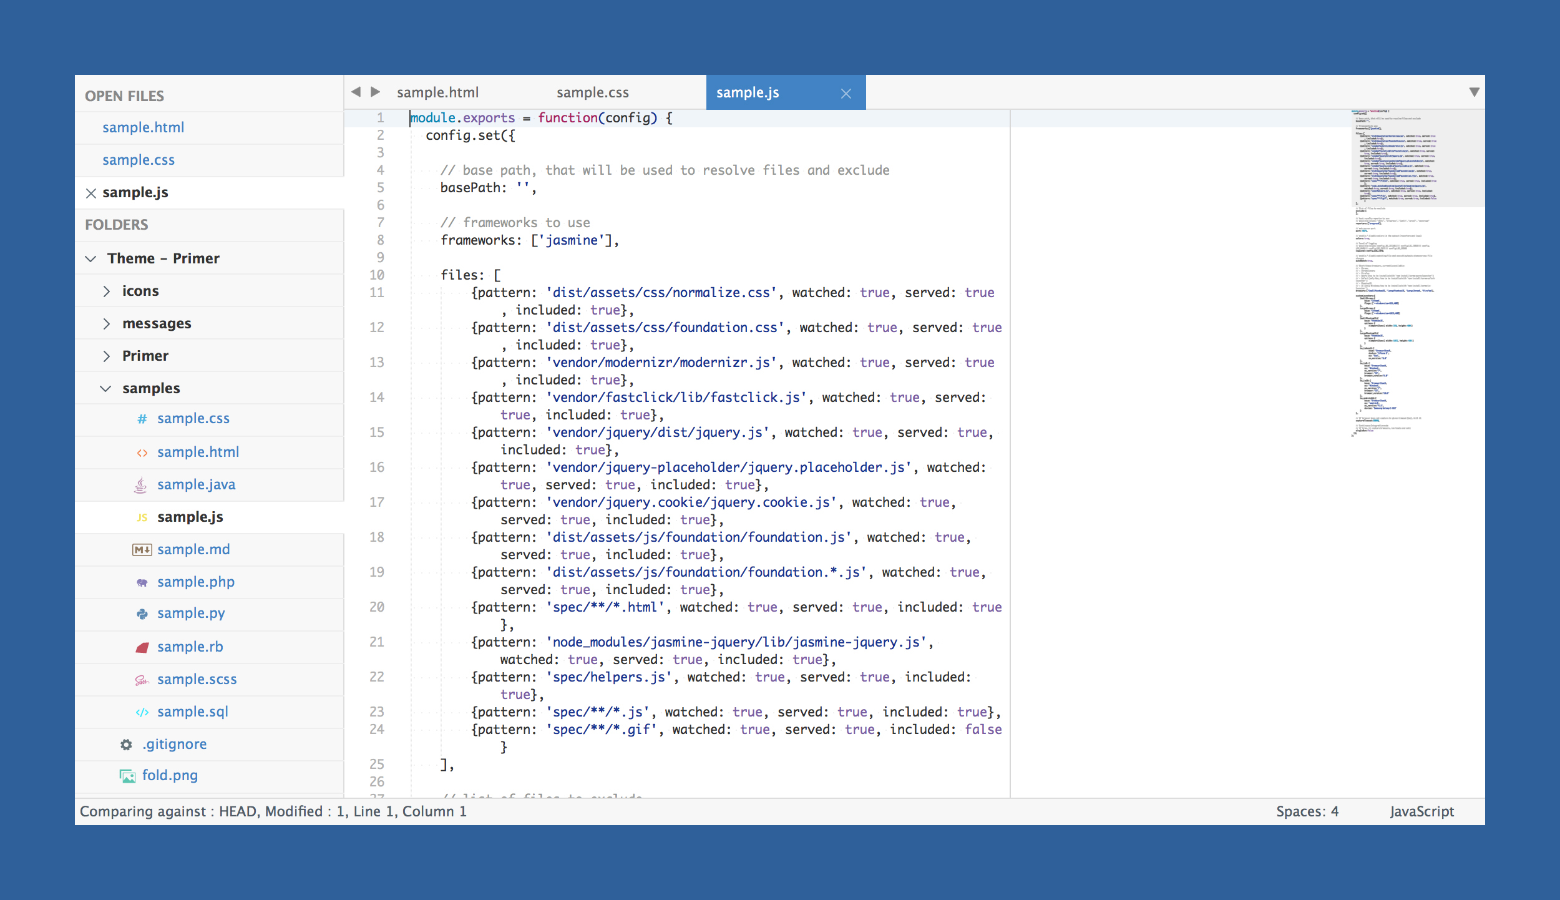Click the CSS hash icon beside sample.css
1560x900 pixels.
[x=142, y=419]
